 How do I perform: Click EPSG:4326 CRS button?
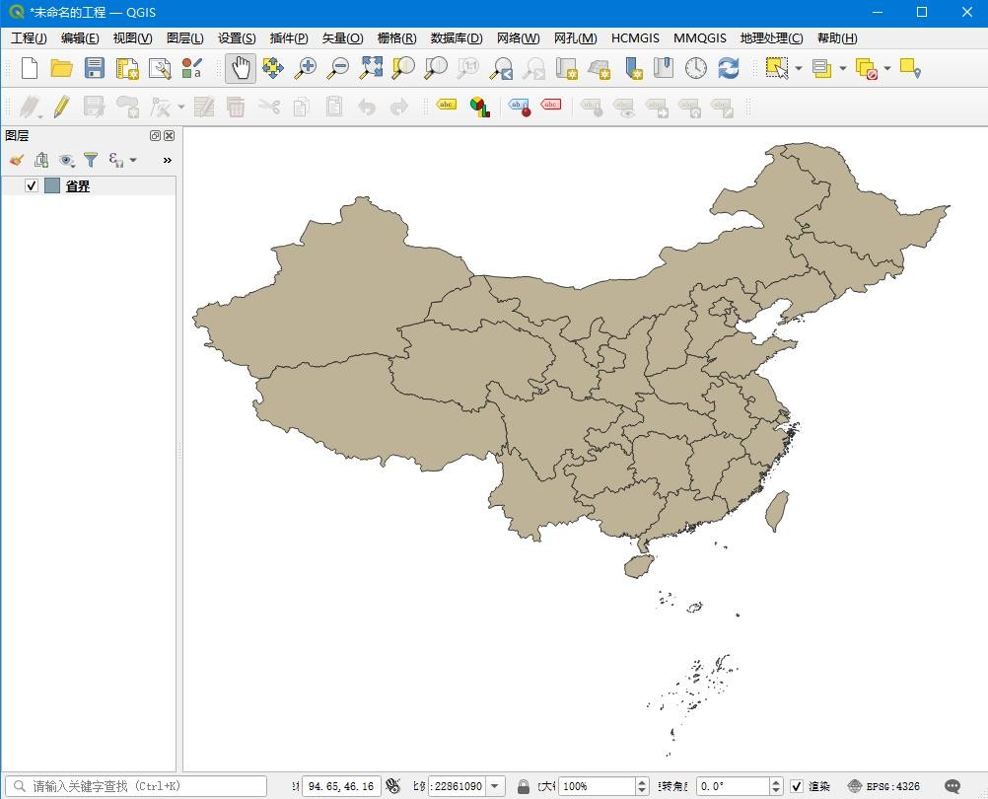point(883,786)
